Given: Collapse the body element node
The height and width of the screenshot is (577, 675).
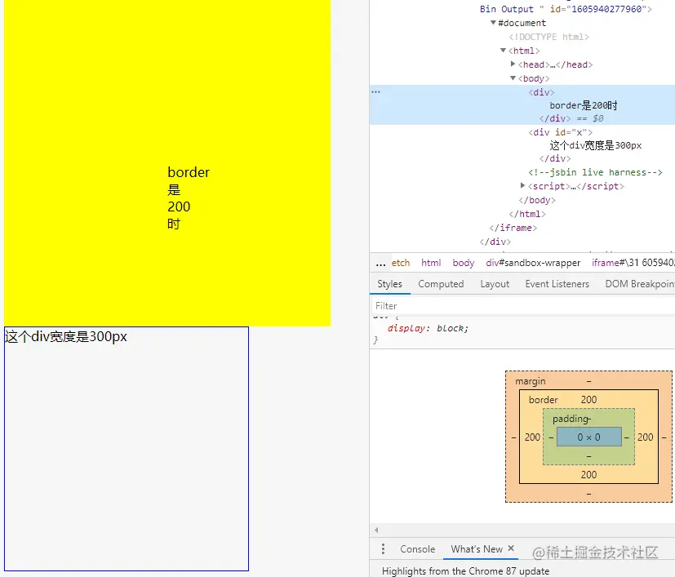Looking at the screenshot, I should coord(513,78).
